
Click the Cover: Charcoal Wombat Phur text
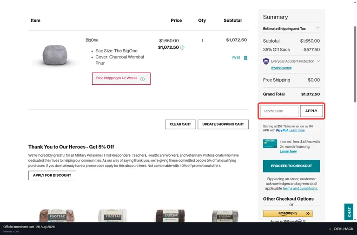(x=120, y=60)
